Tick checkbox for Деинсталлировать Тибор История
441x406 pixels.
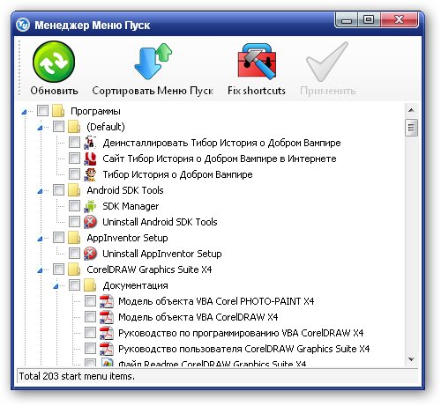click(74, 143)
